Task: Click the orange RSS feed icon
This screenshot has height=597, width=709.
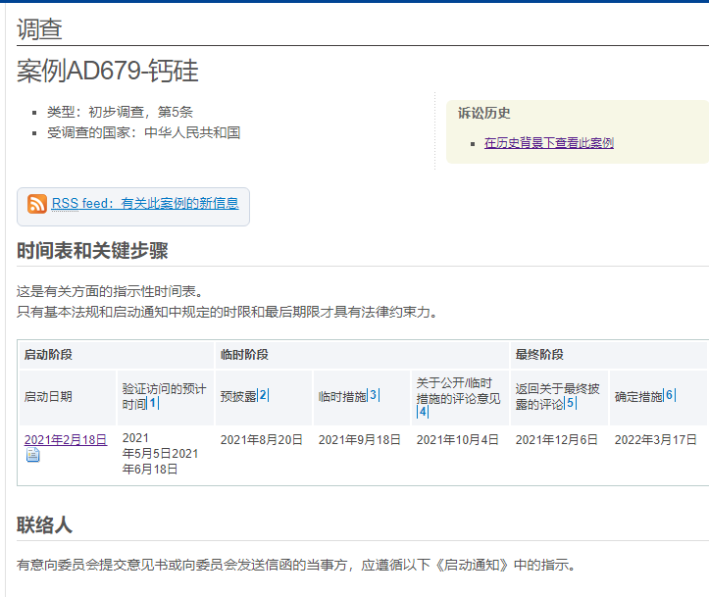Action: click(37, 204)
